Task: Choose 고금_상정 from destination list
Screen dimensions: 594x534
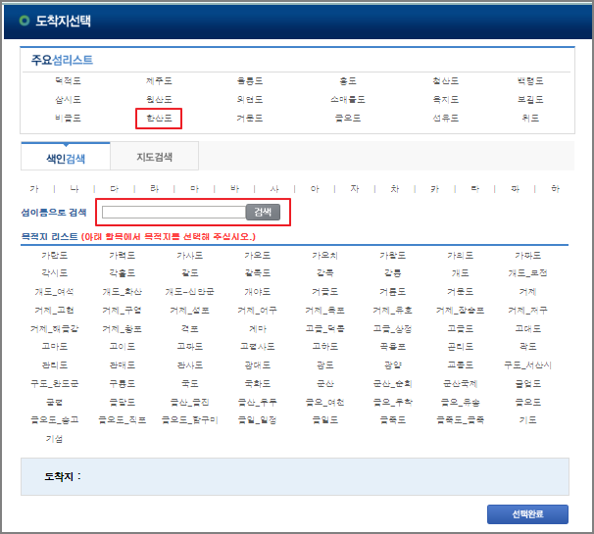Action: tap(392, 329)
